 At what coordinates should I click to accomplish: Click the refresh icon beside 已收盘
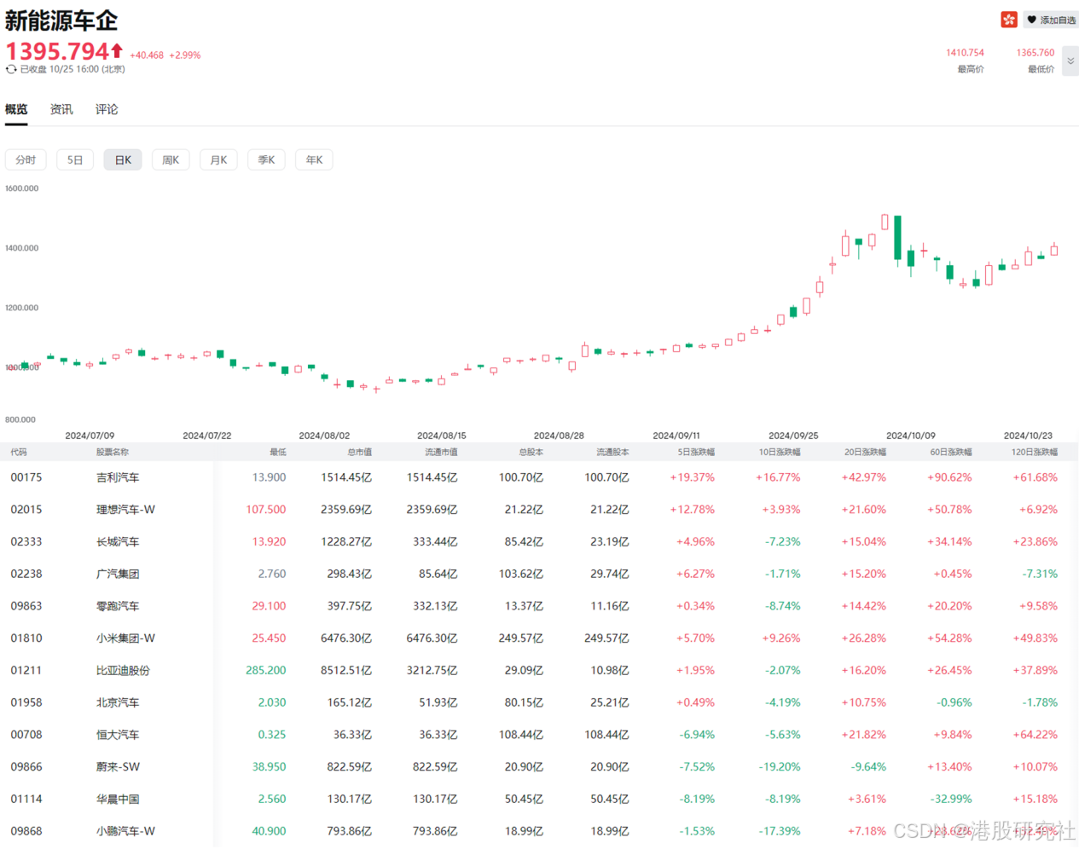pos(11,69)
